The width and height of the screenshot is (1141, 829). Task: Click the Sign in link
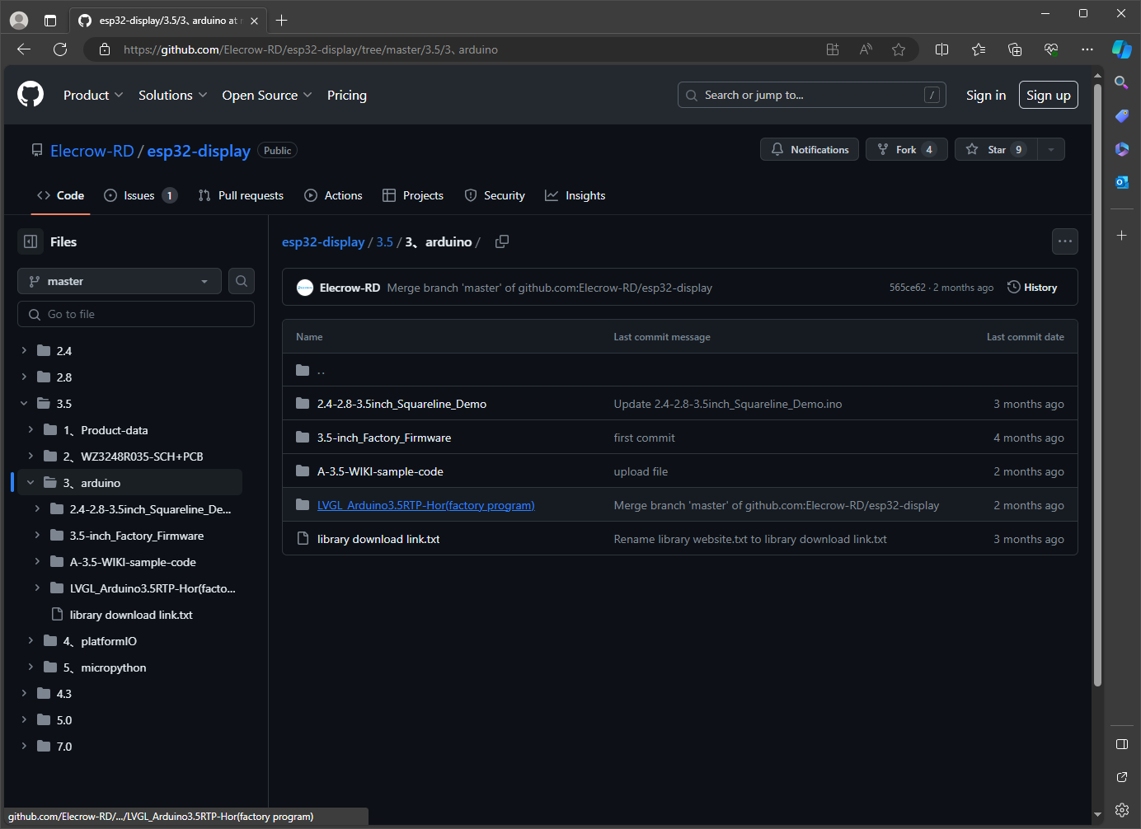pos(986,96)
